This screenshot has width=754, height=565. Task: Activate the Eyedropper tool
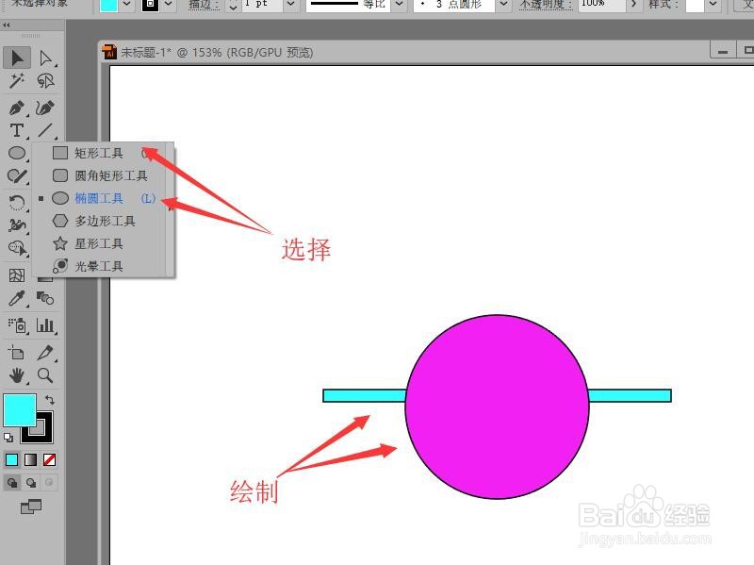(17, 298)
